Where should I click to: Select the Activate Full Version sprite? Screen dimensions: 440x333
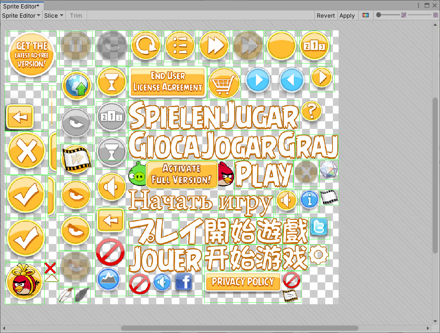point(182,174)
